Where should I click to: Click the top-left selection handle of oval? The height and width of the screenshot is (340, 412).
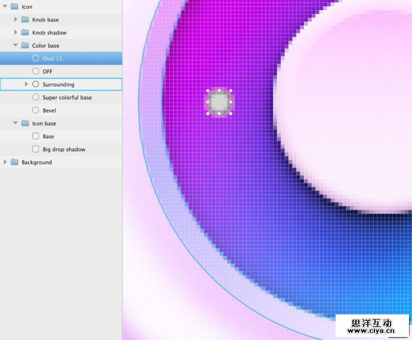click(x=208, y=92)
